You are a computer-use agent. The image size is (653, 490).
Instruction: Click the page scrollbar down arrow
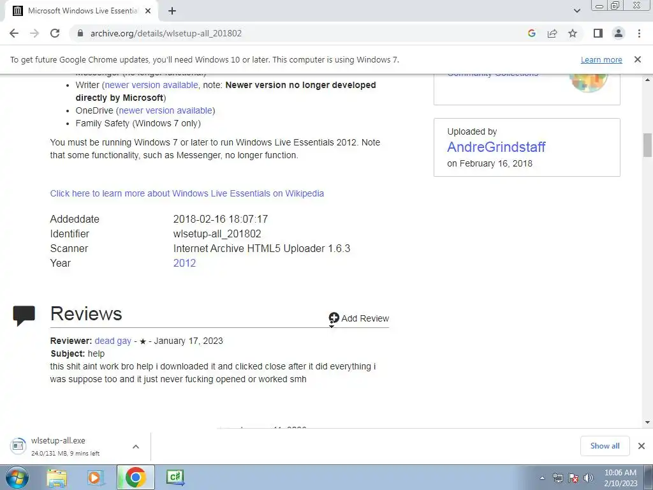[647, 422]
